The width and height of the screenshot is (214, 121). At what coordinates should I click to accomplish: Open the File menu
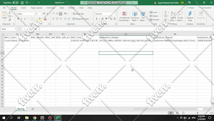point(4,8)
